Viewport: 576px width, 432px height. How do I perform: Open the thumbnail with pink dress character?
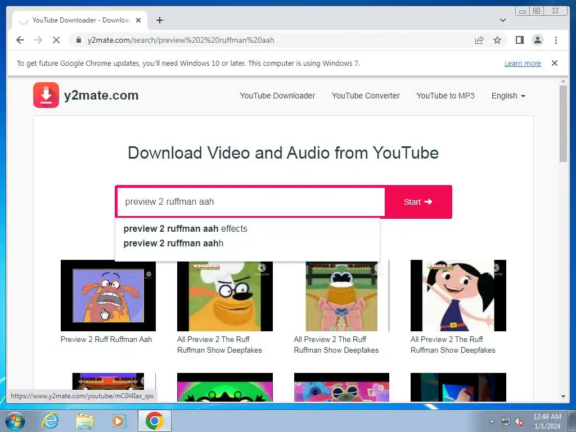[x=341, y=295]
